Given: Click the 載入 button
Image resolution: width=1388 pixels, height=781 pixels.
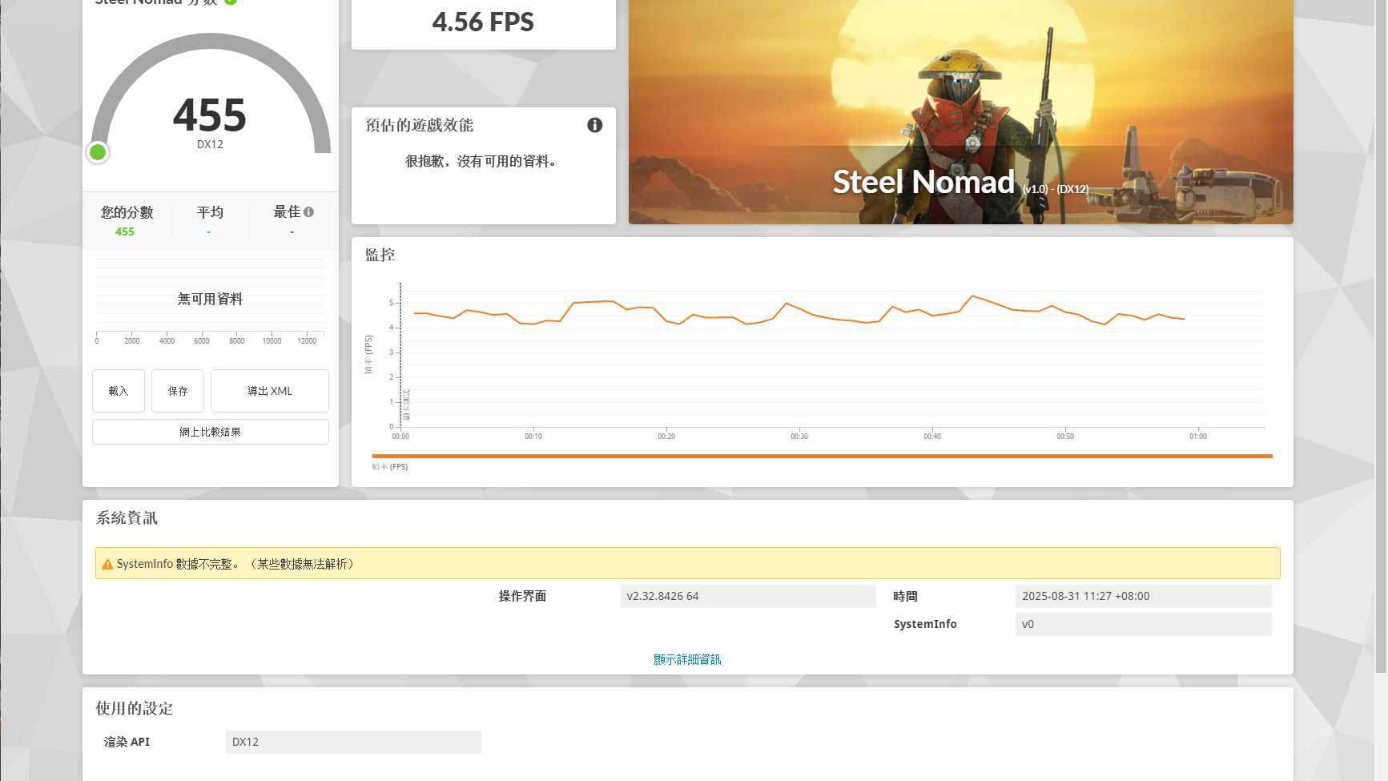Looking at the screenshot, I should (119, 391).
